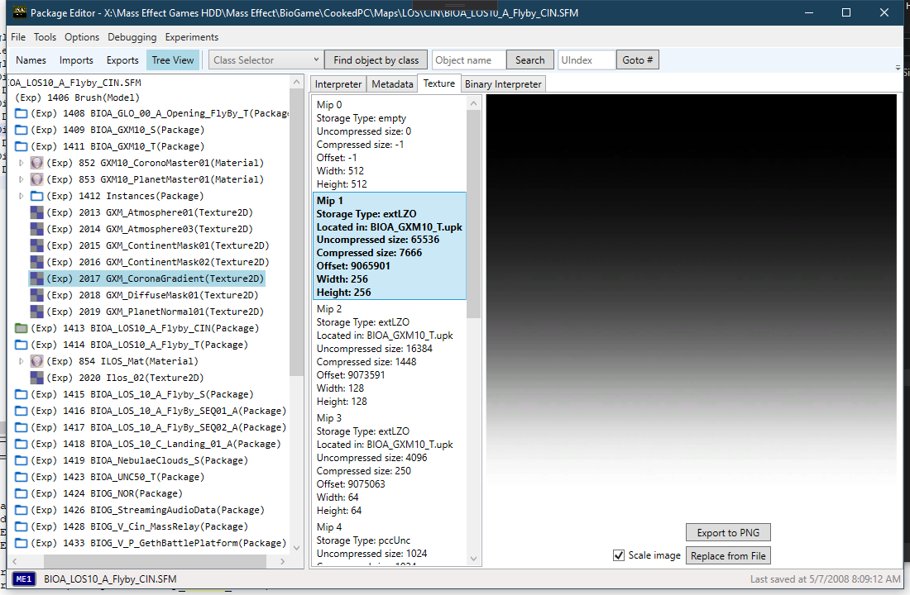Switch to the Interpreter tab
The width and height of the screenshot is (910, 595).
click(x=338, y=84)
